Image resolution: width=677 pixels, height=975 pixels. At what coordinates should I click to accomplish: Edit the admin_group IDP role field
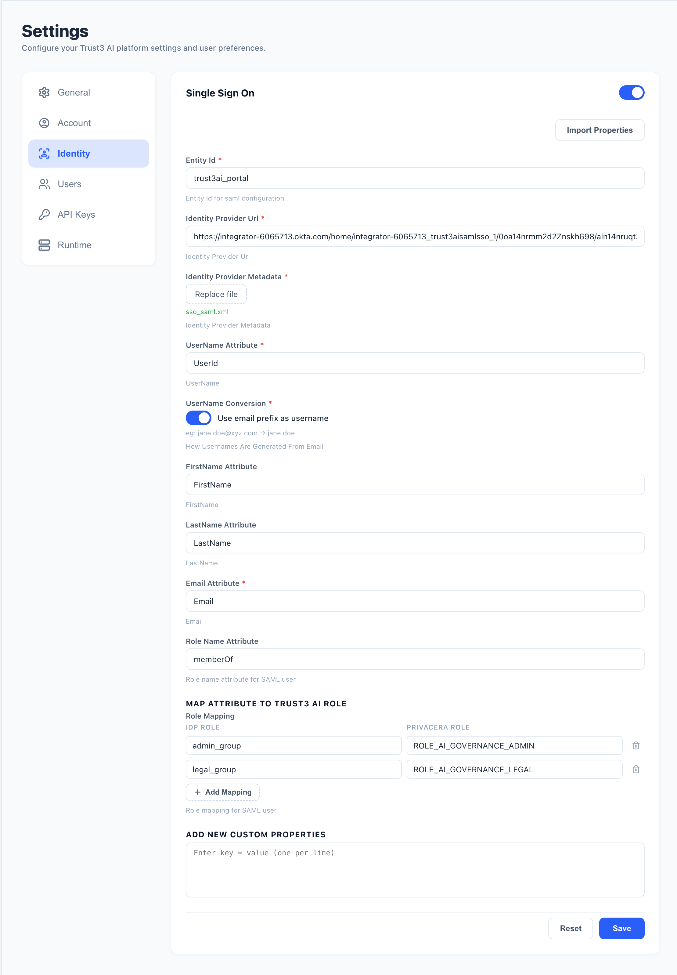(x=293, y=746)
